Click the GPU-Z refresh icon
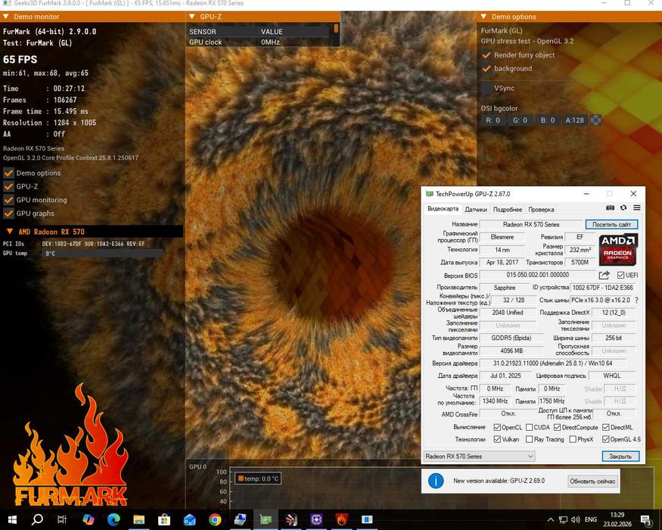662x530 pixels. pos(623,207)
